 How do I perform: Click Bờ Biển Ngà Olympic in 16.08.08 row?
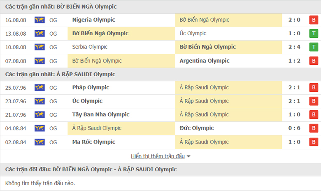click(x=204, y=20)
